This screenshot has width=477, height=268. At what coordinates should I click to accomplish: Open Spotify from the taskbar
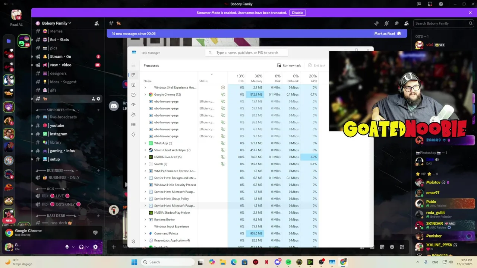click(288, 262)
